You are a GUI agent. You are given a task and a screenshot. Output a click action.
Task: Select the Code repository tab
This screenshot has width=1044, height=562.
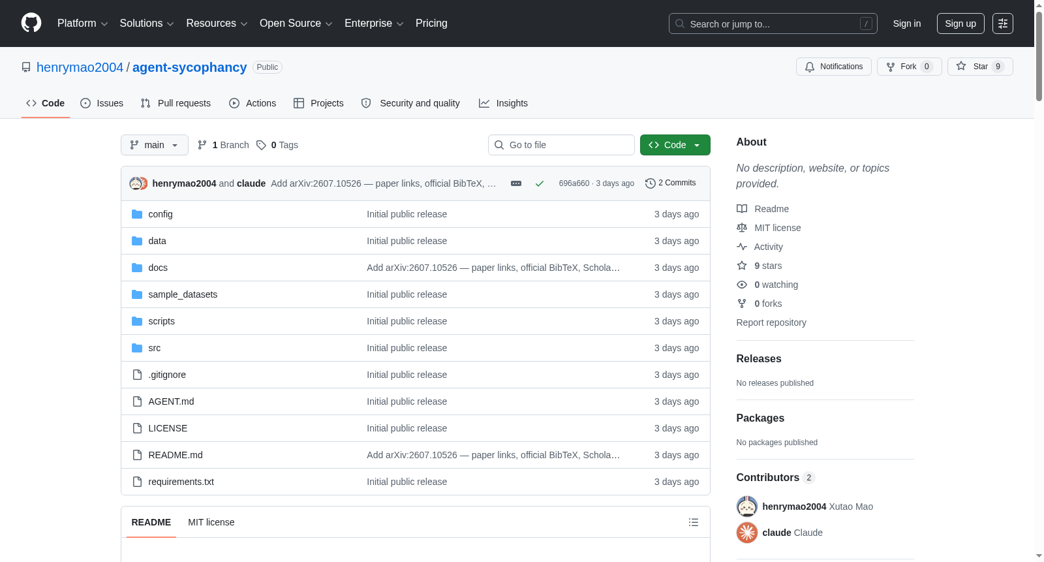pyautogui.click(x=46, y=103)
